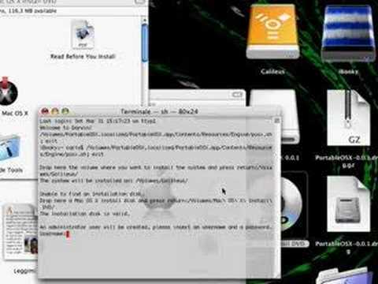The image size is (378, 284).
Task: Open the Leggimi document thumbnail
Action: pyautogui.click(x=20, y=232)
